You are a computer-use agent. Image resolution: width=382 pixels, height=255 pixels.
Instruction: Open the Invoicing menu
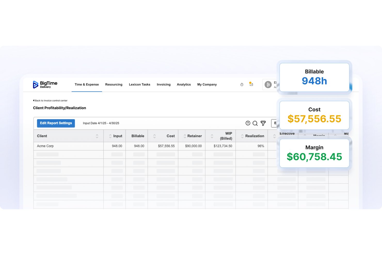[164, 84]
